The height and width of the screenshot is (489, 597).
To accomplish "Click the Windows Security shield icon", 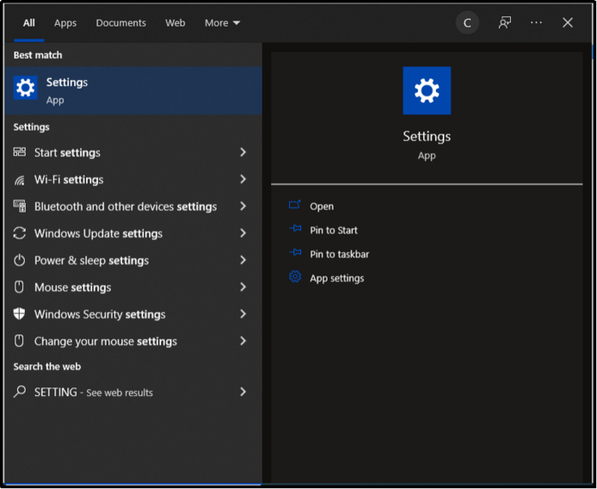I will (x=20, y=314).
